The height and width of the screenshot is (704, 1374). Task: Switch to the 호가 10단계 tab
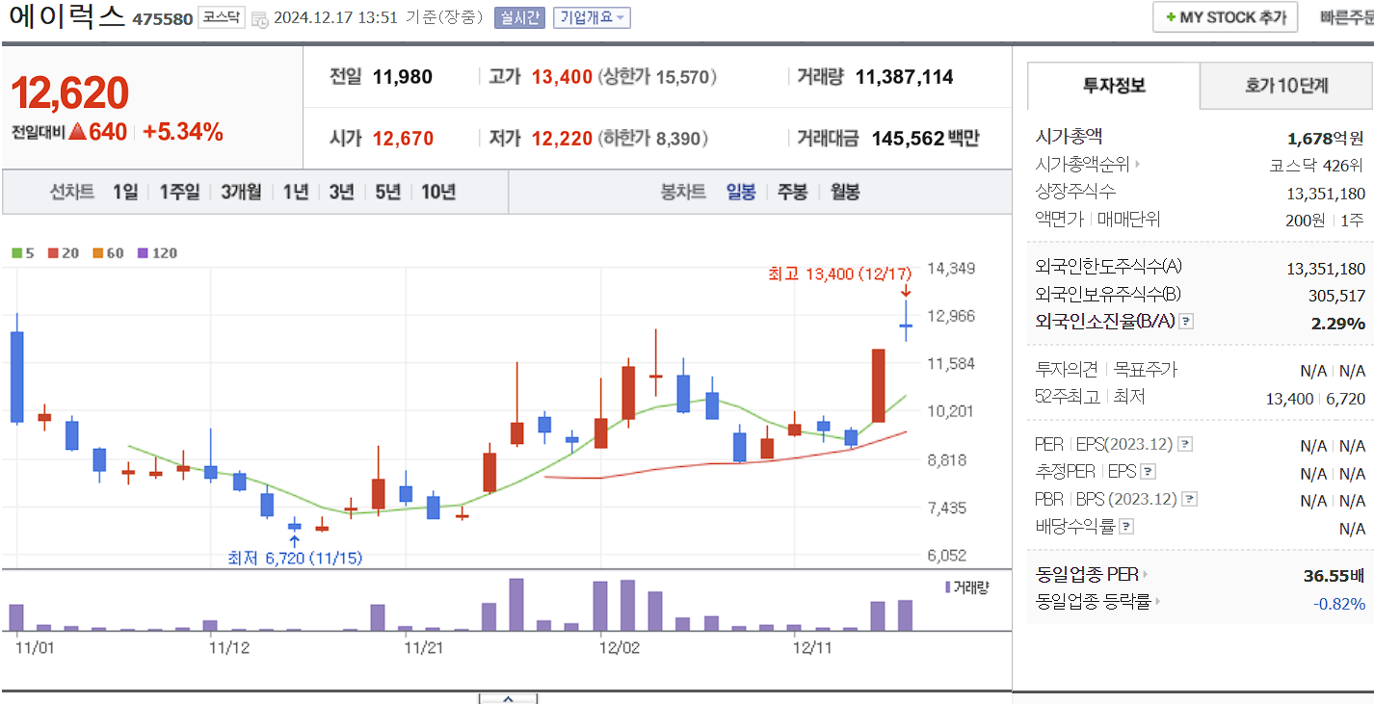[x=1285, y=86]
